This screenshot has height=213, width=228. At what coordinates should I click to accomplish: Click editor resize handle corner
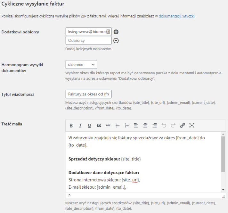(224, 196)
